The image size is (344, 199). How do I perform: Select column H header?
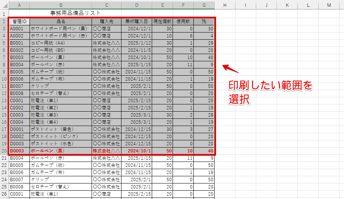(225, 5)
